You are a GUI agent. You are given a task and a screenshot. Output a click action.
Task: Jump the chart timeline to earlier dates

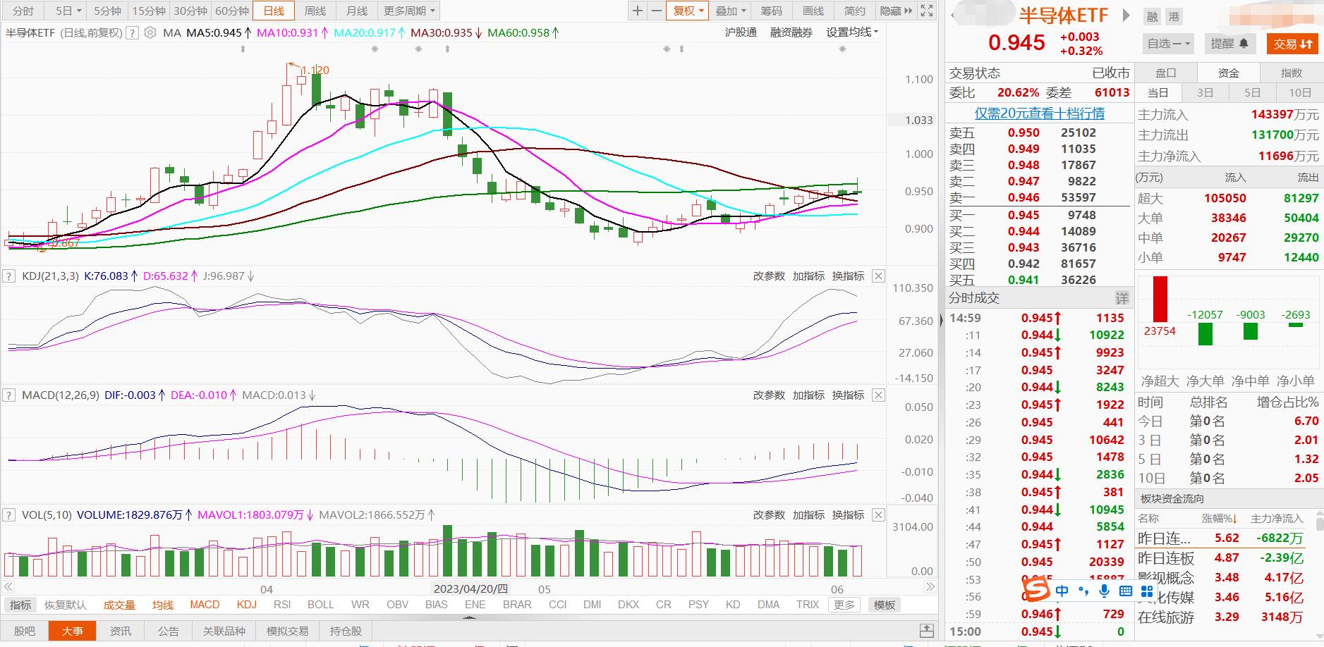[8, 587]
